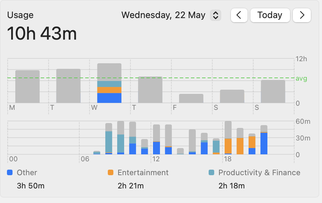Click the orange Entertainment segment of Wednesday's bar
Image resolution: width=322 pixels, height=203 pixels.
tap(109, 90)
